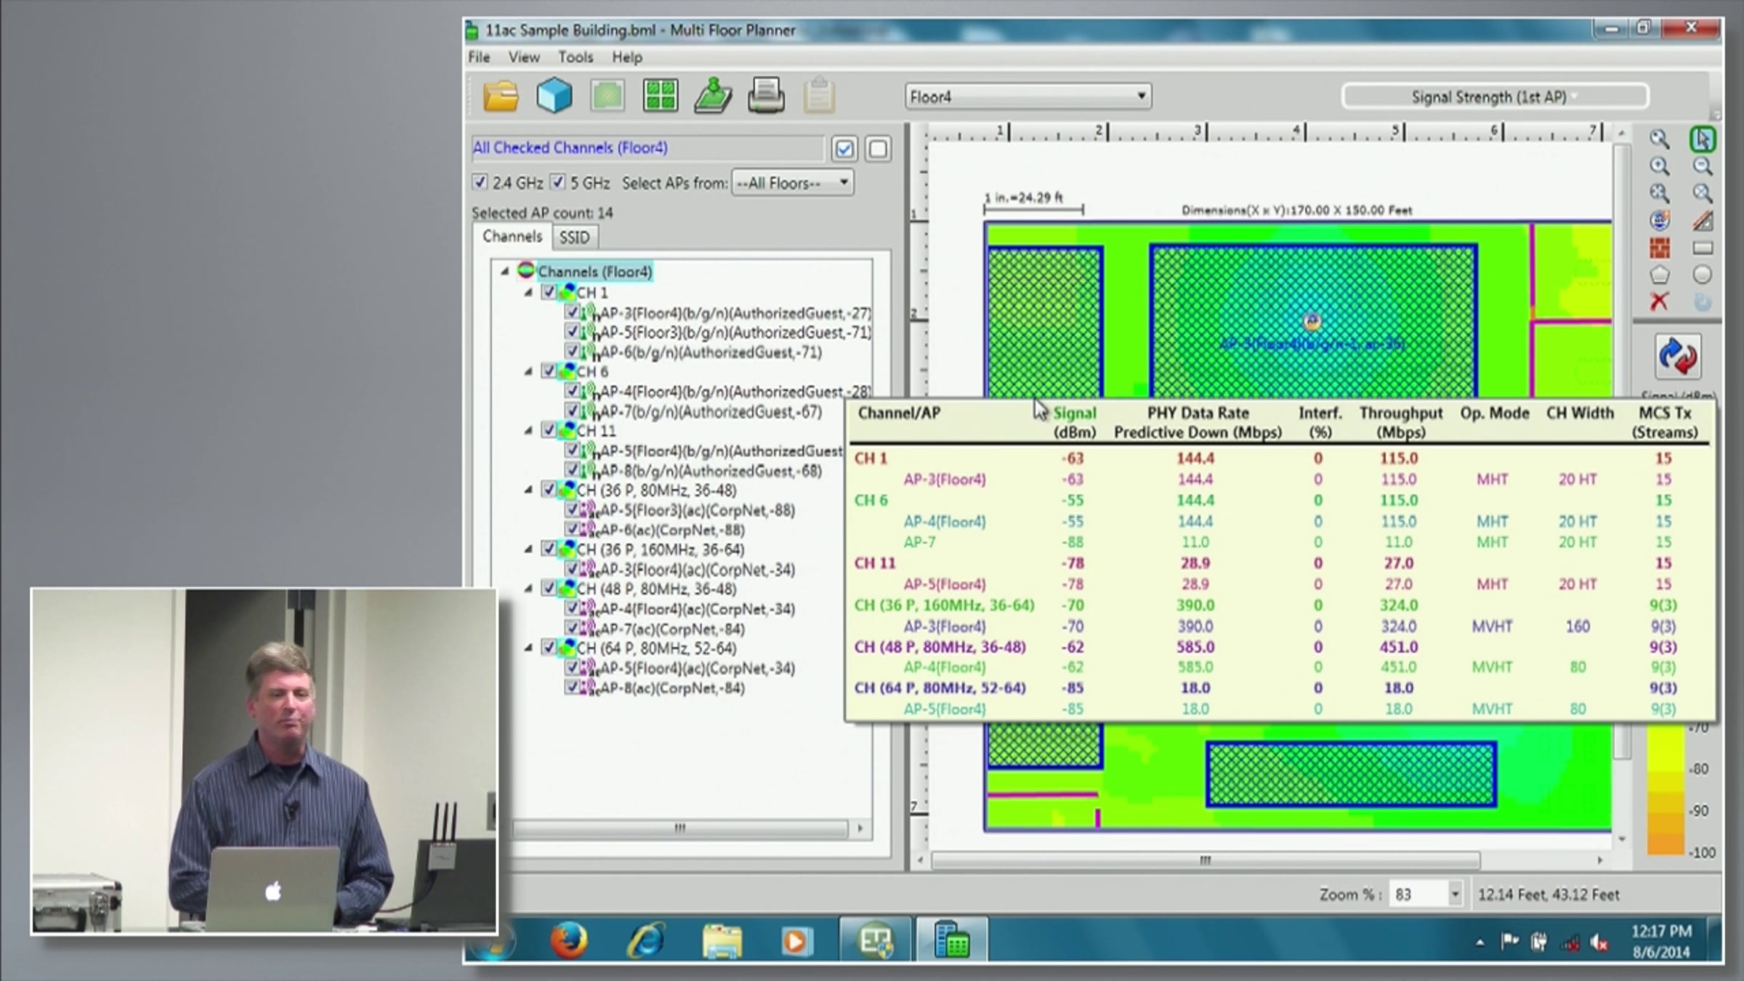
Task: Click the faded blue rotate icon
Action: 1703,302
